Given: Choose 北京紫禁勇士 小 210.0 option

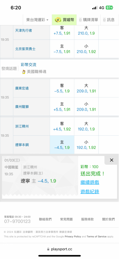Looking at the screenshot, I should pos(86,49).
